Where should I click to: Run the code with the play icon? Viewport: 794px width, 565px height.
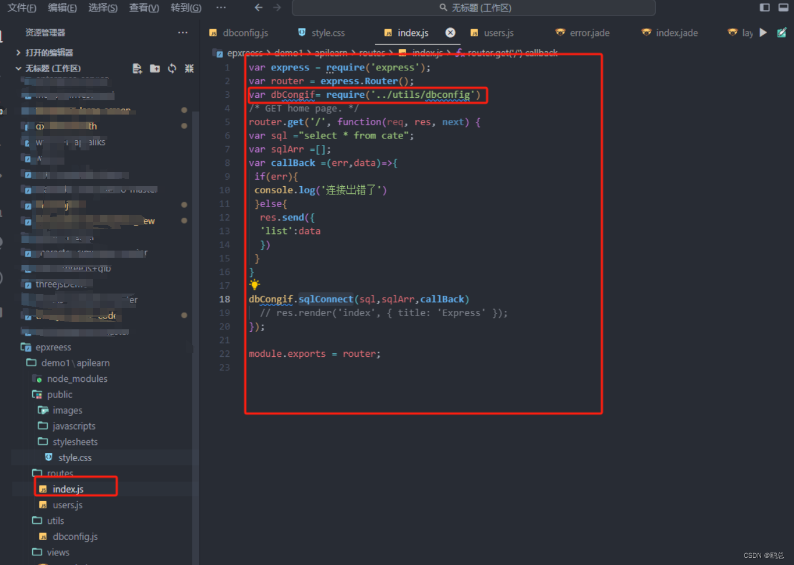pos(763,33)
